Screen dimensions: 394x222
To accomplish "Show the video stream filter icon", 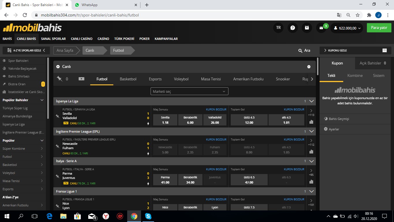I will click(x=81, y=79).
